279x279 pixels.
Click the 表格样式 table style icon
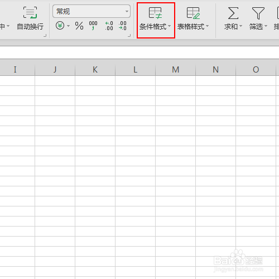tap(193, 13)
